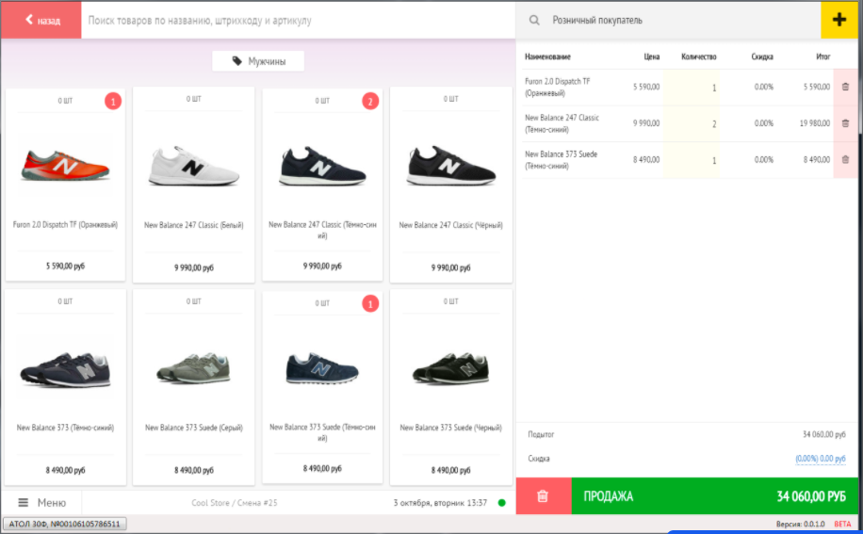Click the Подытог 34 060,00 руб value
863x534 pixels.
click(824, 434)
